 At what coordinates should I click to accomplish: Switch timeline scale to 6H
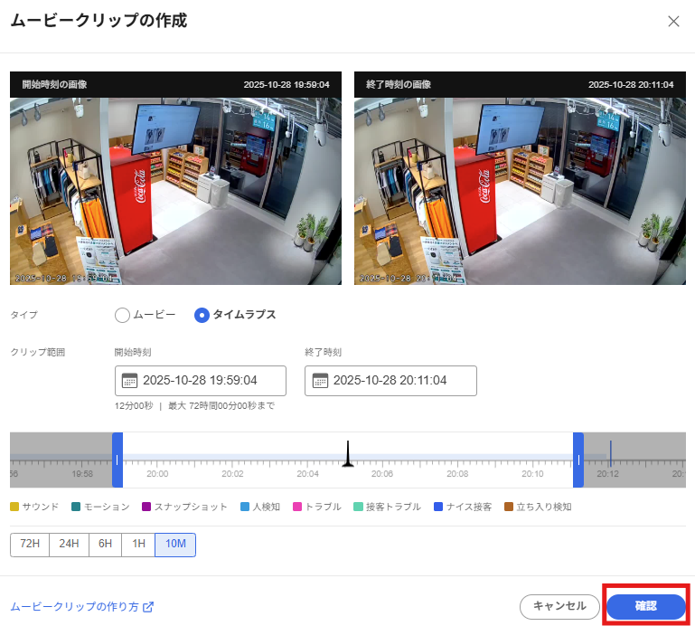coord(105,545)
